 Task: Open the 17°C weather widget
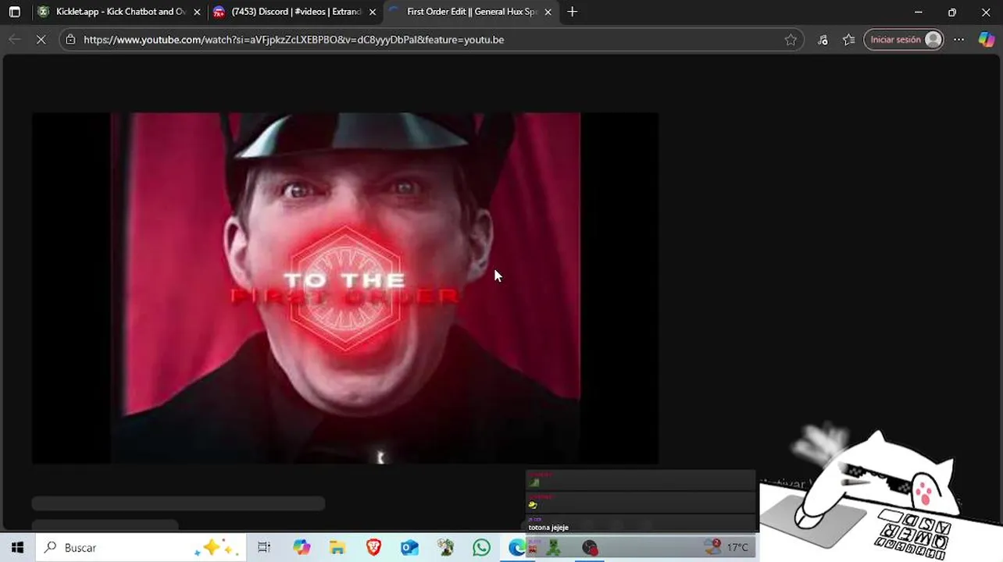[x=726, y=547]
